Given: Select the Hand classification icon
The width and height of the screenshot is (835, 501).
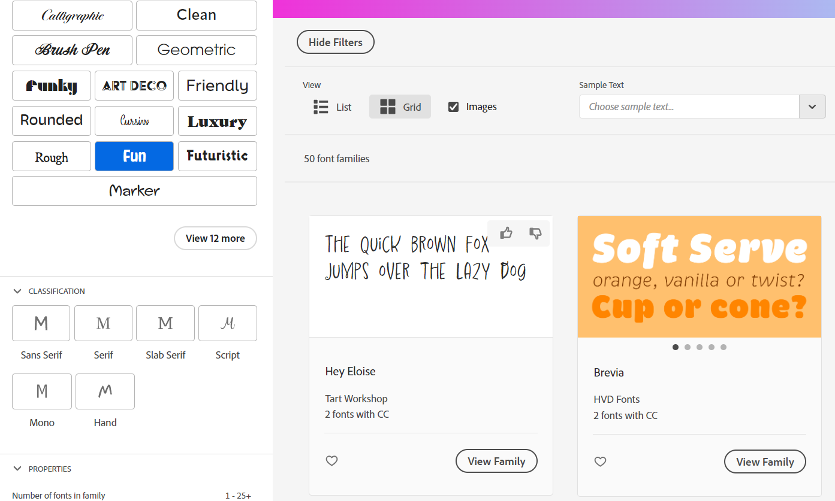Looking at the screenshot, I should pyautogui.click(x=105, y=391).
